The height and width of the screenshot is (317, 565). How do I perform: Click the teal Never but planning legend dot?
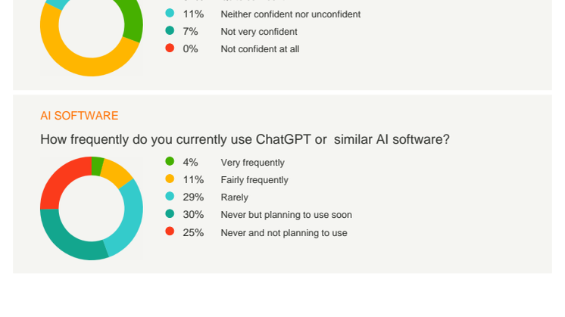[170, 214]
